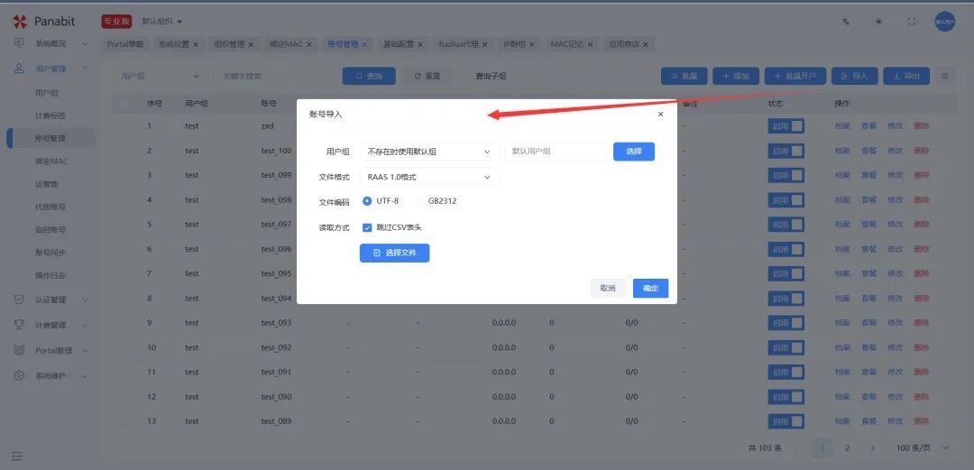Click the book icon beside Portal管理
This screenshot has height=470, width=974.
click(19, 350)
